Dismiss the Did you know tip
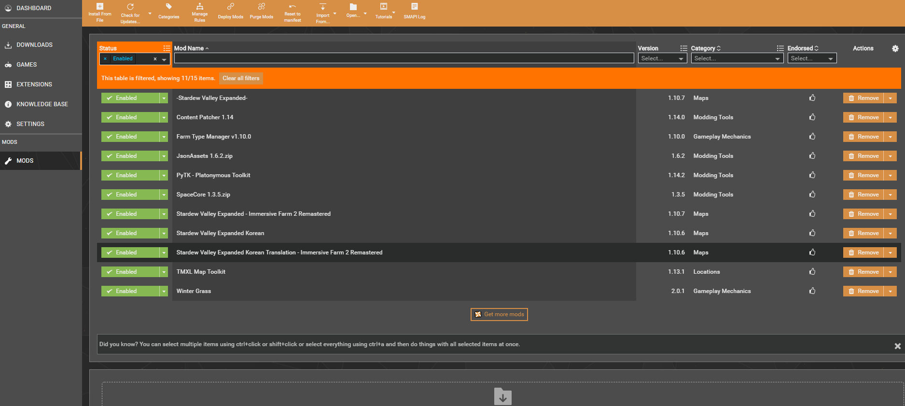The width and height of the screenshot is (905, 406). pos(897,346)
